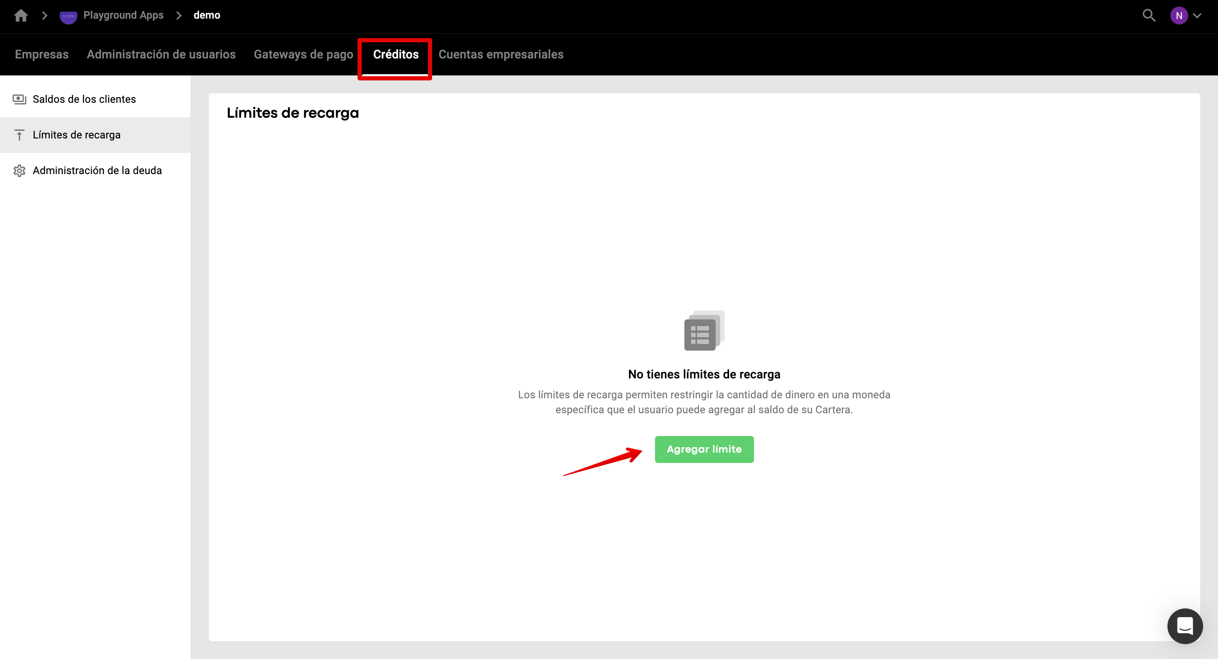Screen dimensions: 1218x659
Task: Select Saldos de los clientes in the sidebar
Action: click(84, 99)
